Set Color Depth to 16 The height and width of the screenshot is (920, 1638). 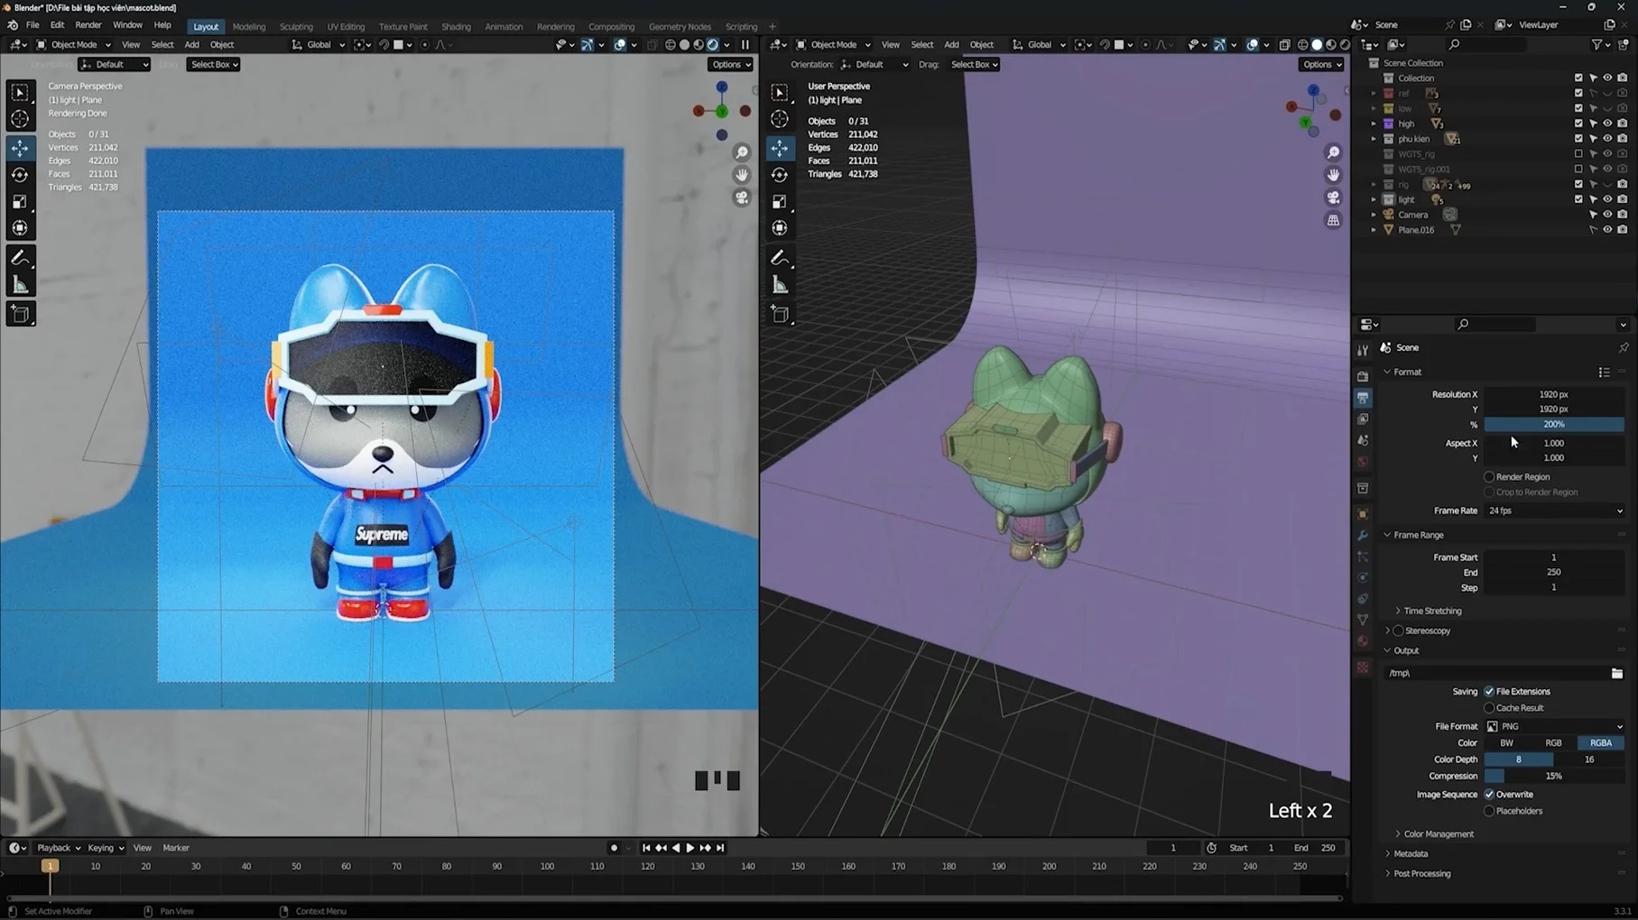1588,759
